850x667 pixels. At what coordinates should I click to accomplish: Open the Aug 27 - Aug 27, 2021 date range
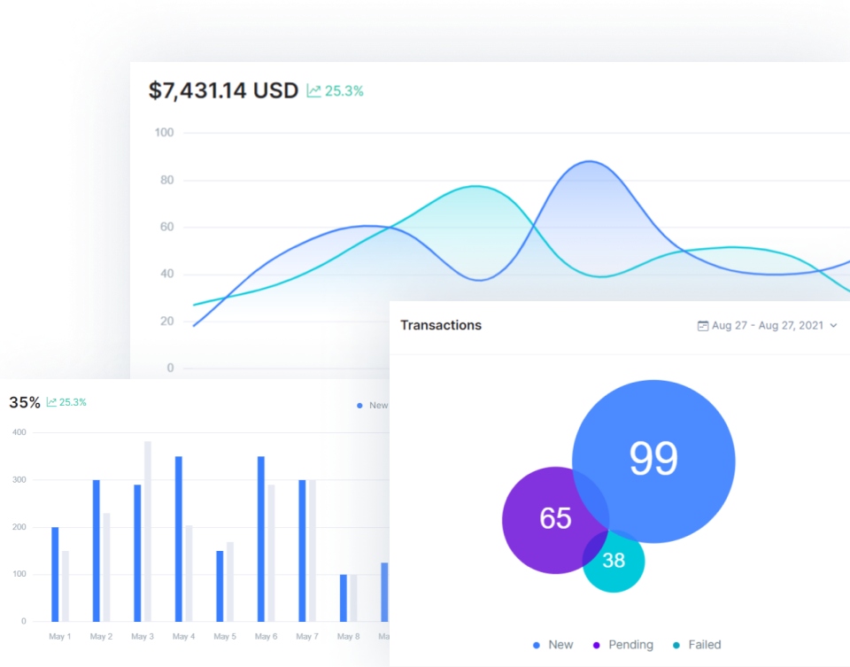pos(767,326)
